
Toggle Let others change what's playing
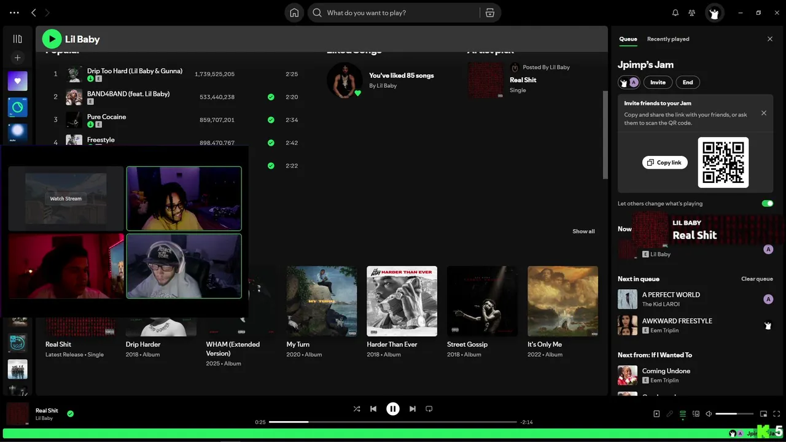(768, 203)
